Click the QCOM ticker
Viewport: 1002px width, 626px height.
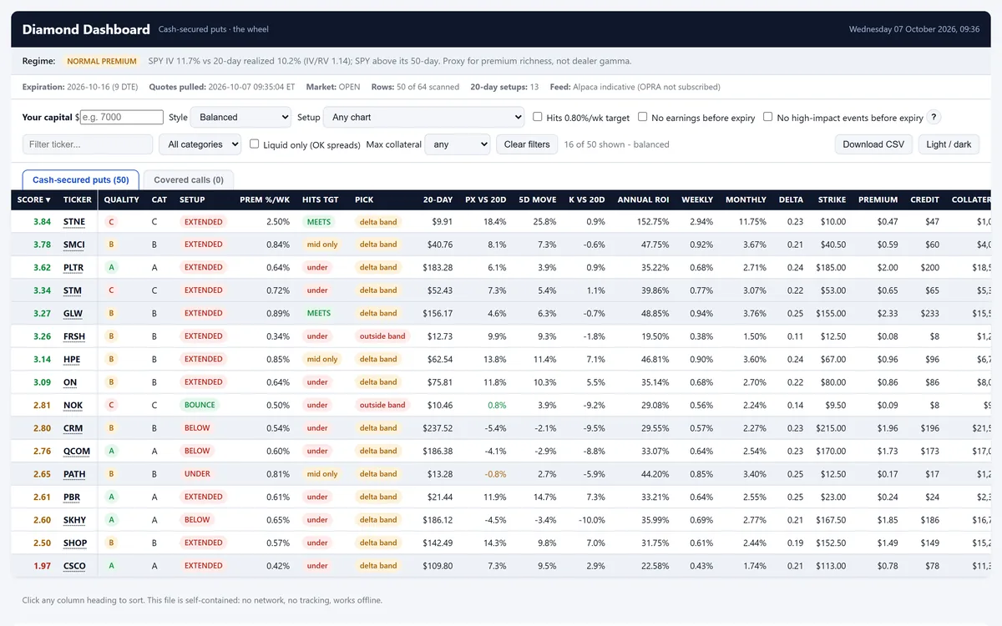pos(77,452)
